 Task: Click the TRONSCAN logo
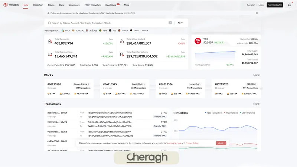coord(11,5)
